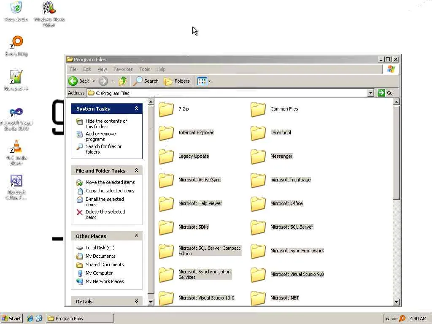Click Search for files or folders link
The width and height of the screenshot is (432, 324).
[x=103, y=149]
